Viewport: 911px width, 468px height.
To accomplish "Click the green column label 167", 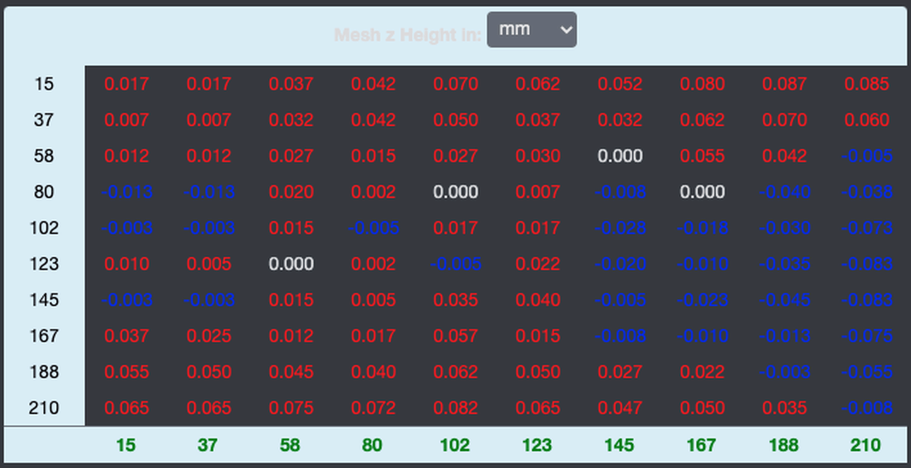I will point(701,446).
